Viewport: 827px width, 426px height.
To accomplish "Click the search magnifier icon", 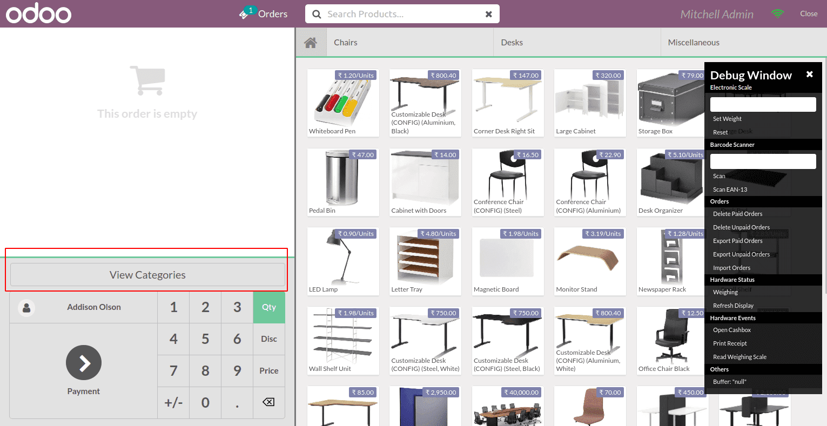I will pyautogui.click(x=317, y=15).
